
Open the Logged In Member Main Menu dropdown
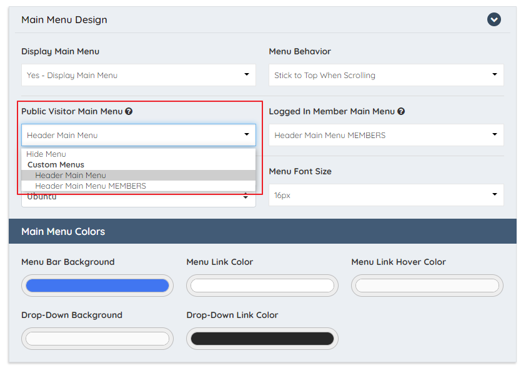pos(386,134)
